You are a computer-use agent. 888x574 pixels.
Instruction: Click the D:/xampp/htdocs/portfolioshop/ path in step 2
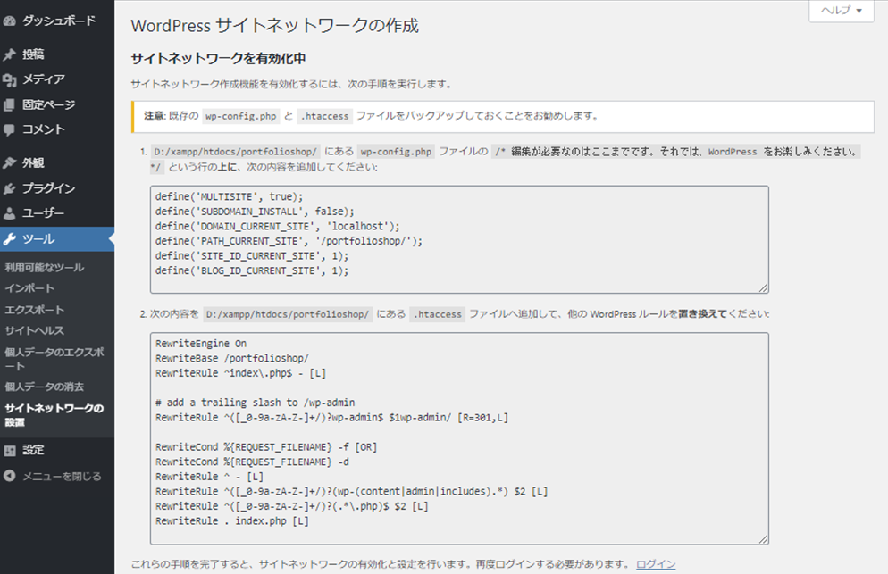(x=287, y=314)
